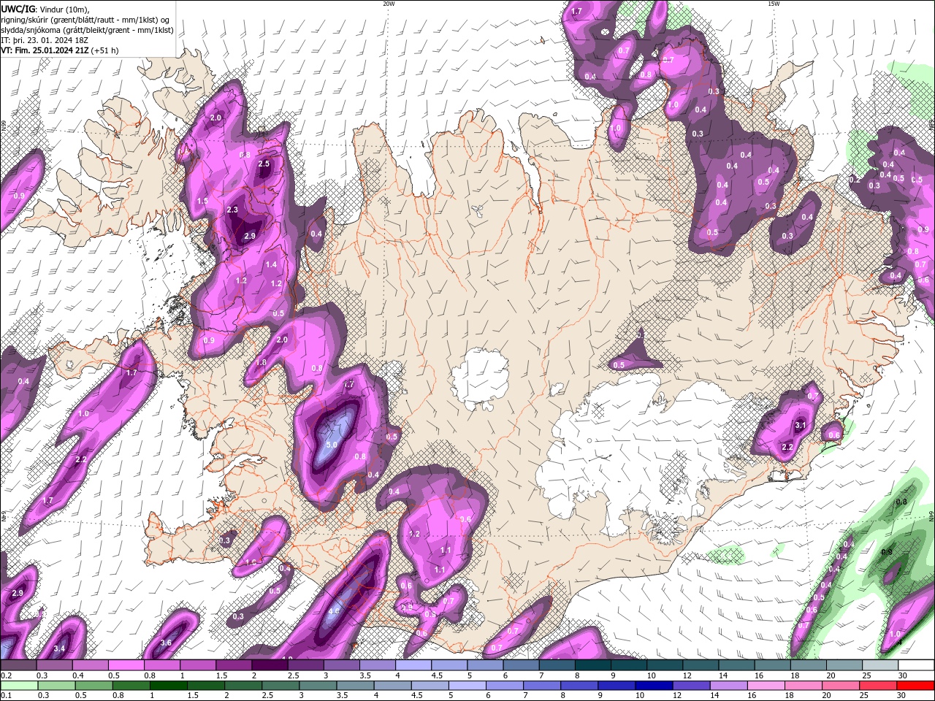Click the "15W" longitude label
The image size is (935, 701).
click(774, 4)
